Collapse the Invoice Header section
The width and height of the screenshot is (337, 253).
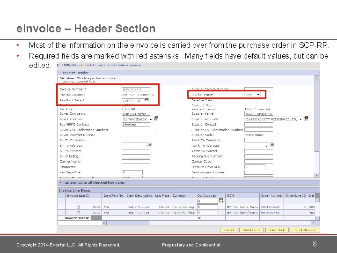coord(60,73)
